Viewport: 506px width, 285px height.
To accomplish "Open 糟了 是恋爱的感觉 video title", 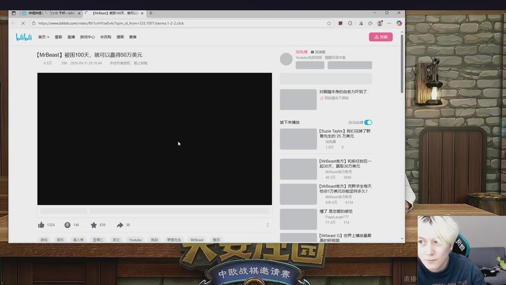I will [x=336, y=212].
